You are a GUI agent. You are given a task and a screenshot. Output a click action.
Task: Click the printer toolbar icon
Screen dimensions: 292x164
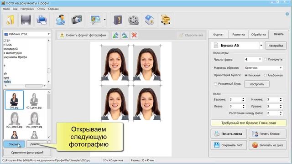(x=42, y=20)
